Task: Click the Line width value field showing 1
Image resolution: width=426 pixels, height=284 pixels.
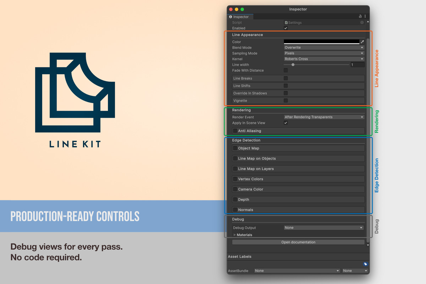Action: click(357, 64)
